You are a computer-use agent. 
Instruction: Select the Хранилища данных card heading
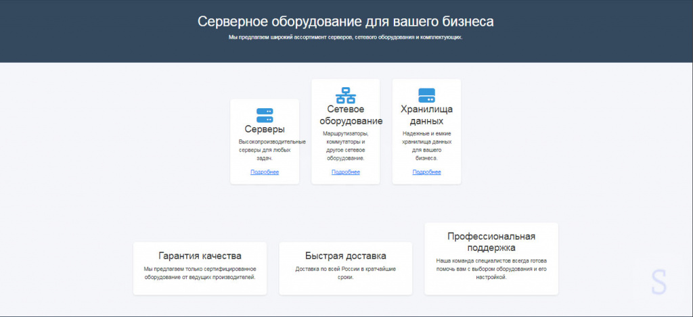click(426, 115)
